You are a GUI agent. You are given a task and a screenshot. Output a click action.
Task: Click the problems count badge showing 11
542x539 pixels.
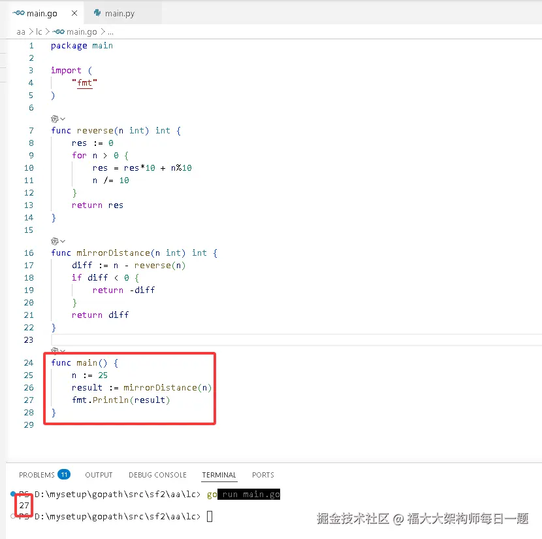[64, 474]
